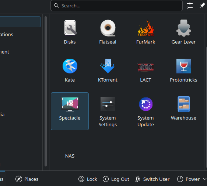Viewport: 207px width, 186px height.
Task: Launch Gear Lever
Action: 183,32
